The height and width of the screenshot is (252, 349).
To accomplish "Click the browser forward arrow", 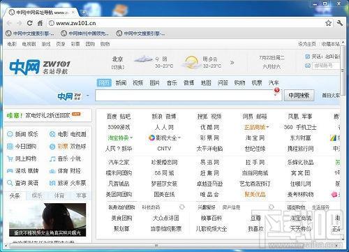I will pos(20,23).
